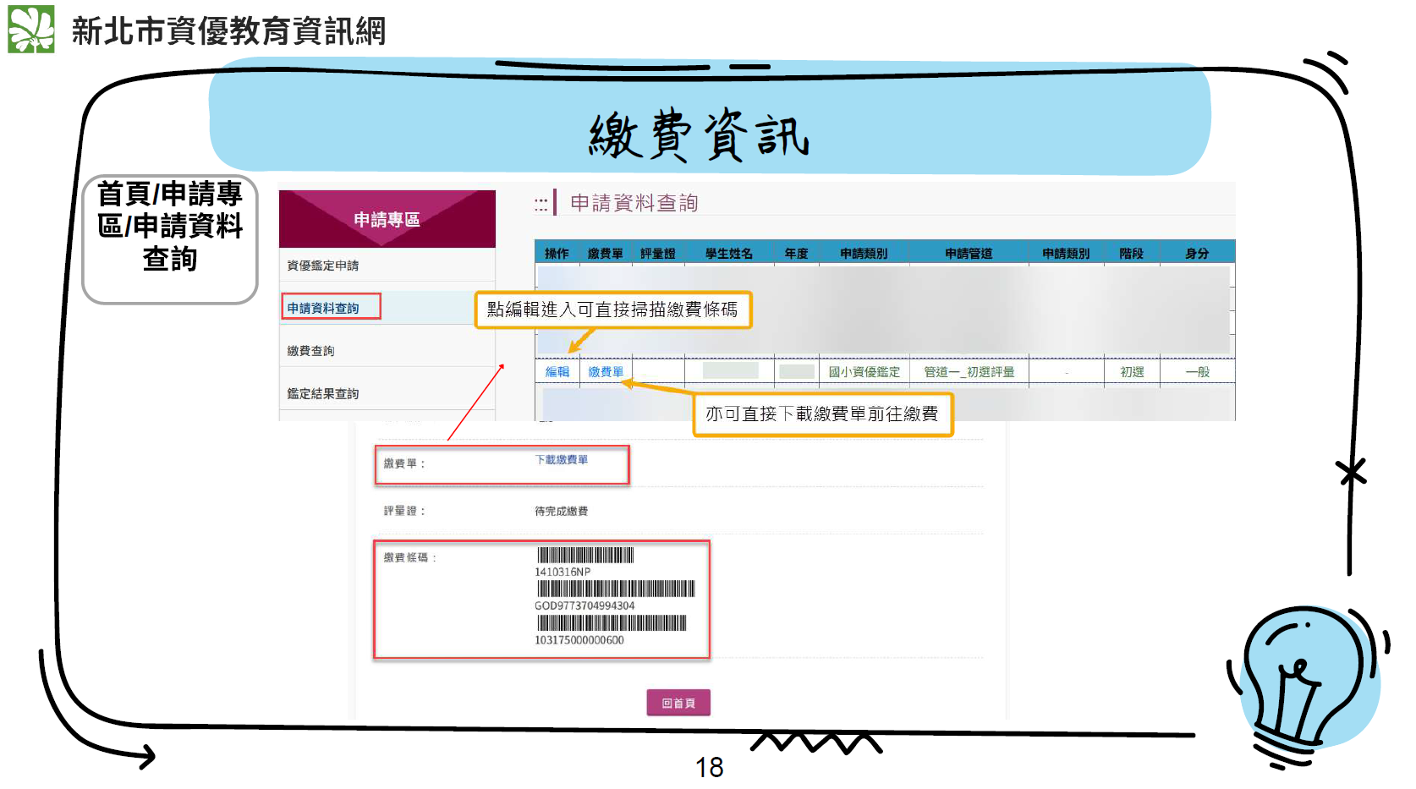The width and height of the screenshot is (1416, 789).
Task: Click the 新北市資優教育資訊網 site title
Action: point(228,31)
